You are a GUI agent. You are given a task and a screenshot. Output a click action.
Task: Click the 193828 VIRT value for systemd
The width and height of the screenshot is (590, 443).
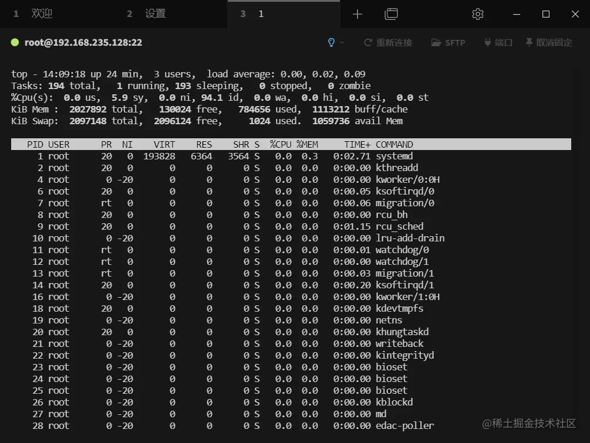tap(159, 156)
